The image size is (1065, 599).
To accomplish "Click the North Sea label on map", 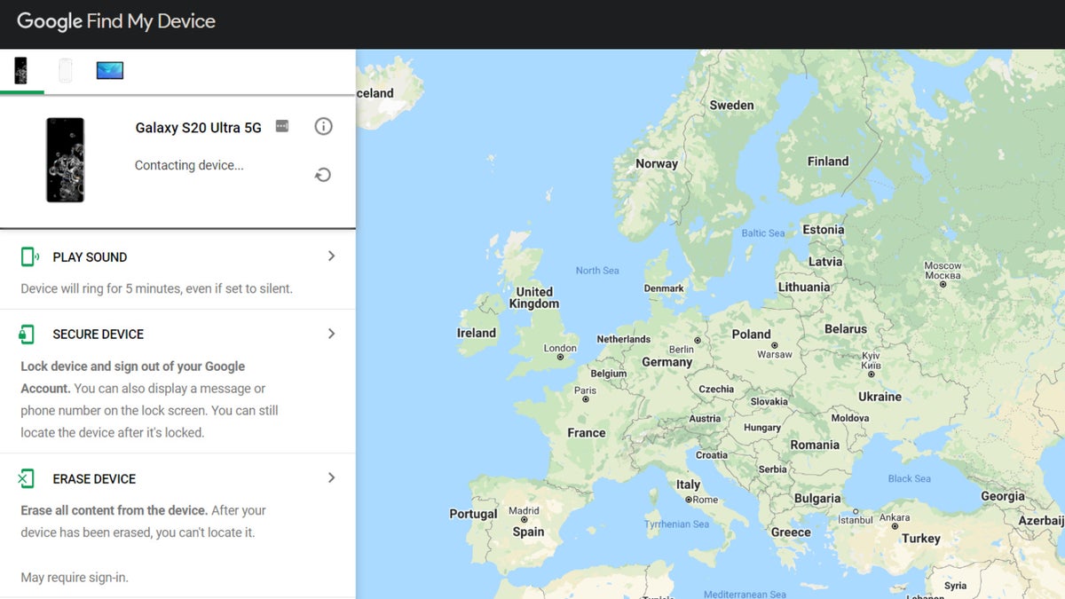I will (x=597, y=271).
